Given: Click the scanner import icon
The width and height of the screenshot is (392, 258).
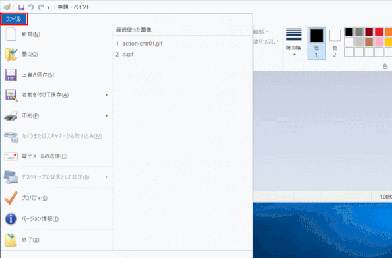Looking at the screenshot, I should [11, 137].
